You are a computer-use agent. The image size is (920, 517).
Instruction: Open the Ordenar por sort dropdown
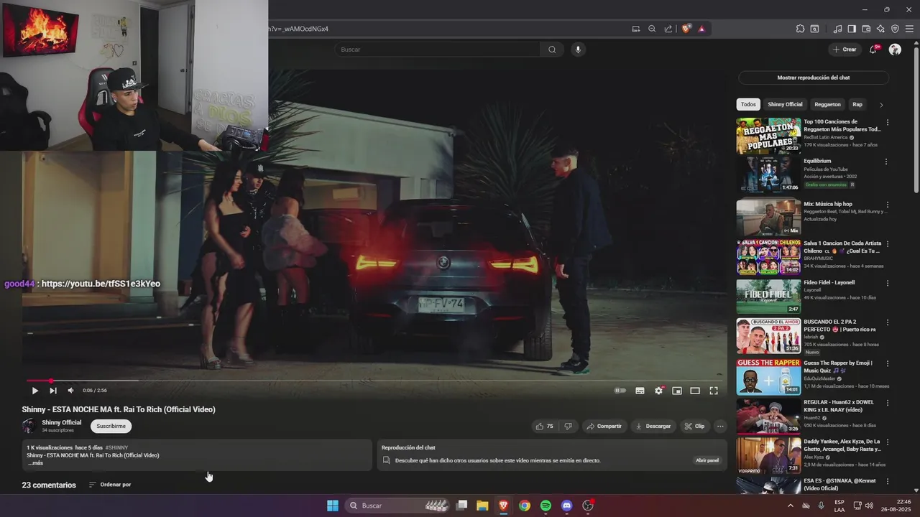pos(110,485)
